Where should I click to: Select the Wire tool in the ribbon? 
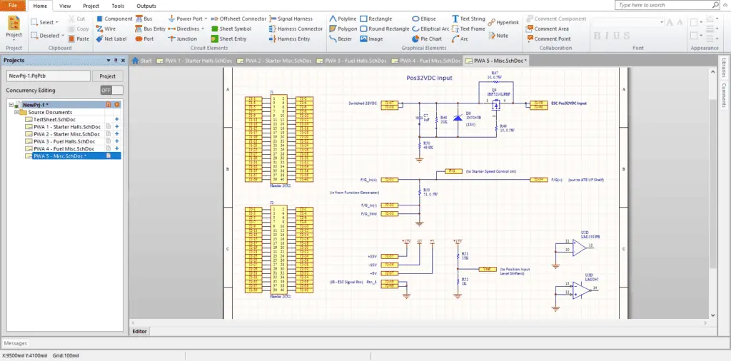click(x=105, y=29)
